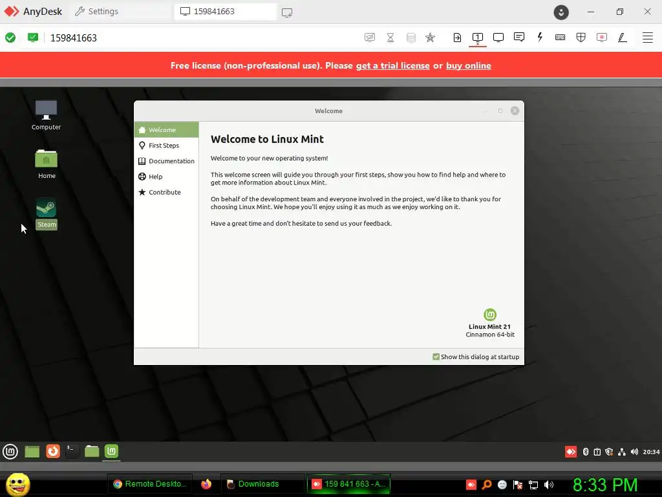Click the host network tray icon
This screenshot has height=497, width=662.
pos(533,485)
